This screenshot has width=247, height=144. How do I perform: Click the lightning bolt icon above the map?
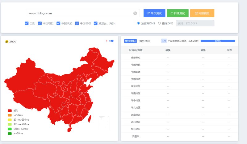click(x=107, y=41)
